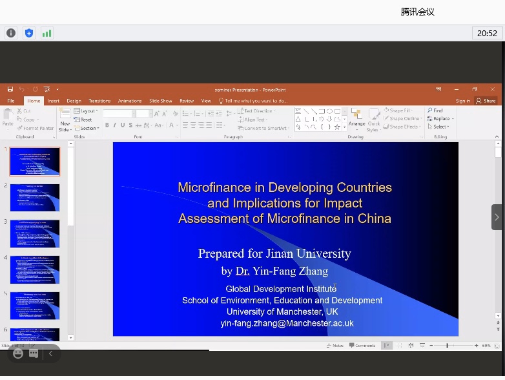Click the Undo arrow in Quick Access Toolbar
This screenshot has width=505, height=380.
21,89
